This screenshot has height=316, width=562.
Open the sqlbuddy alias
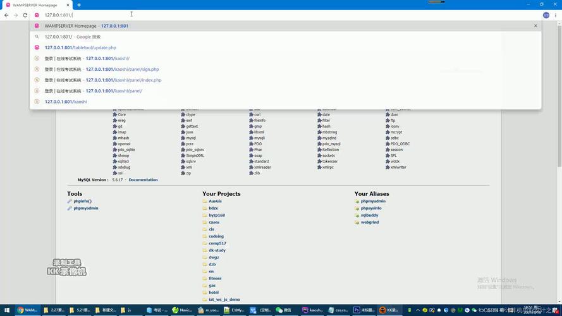(369, 216)
